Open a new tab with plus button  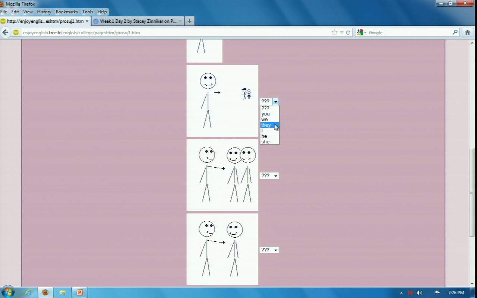189,21
